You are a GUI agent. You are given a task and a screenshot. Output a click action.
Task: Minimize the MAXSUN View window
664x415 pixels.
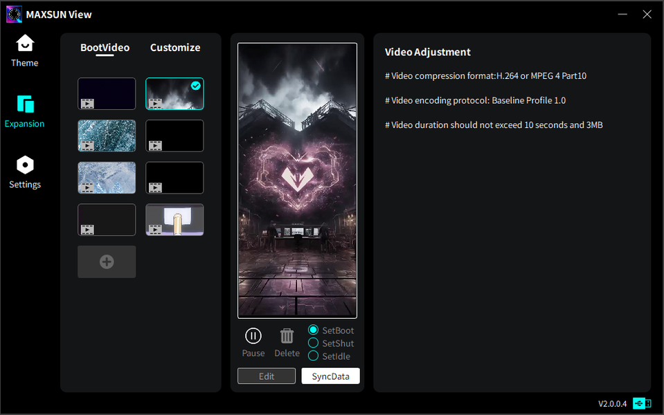(622, 15)
